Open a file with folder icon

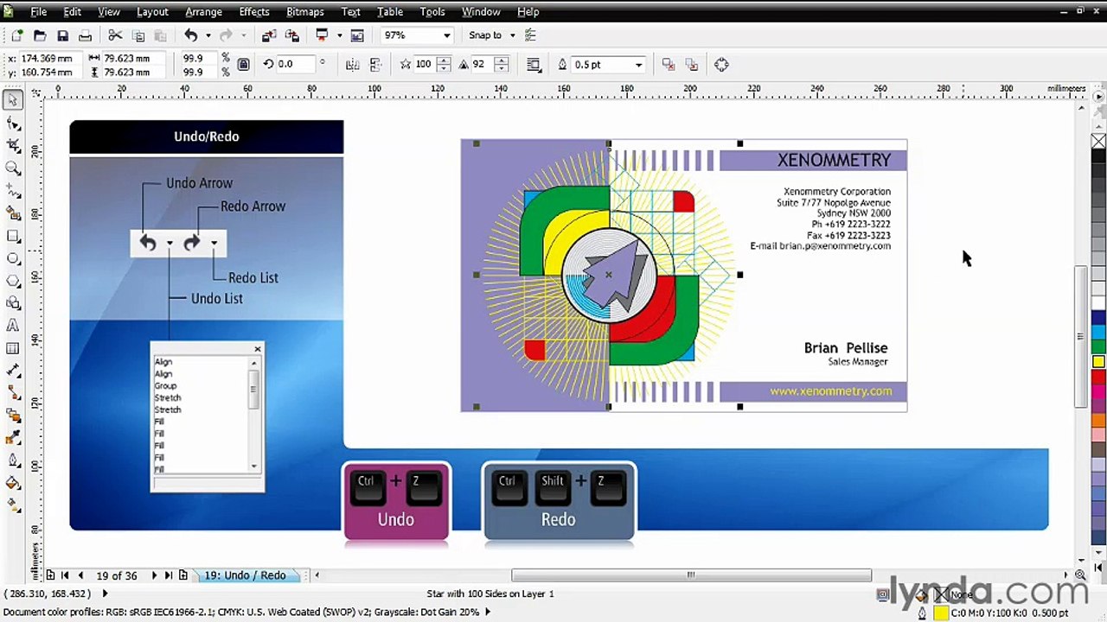[40, 35]
